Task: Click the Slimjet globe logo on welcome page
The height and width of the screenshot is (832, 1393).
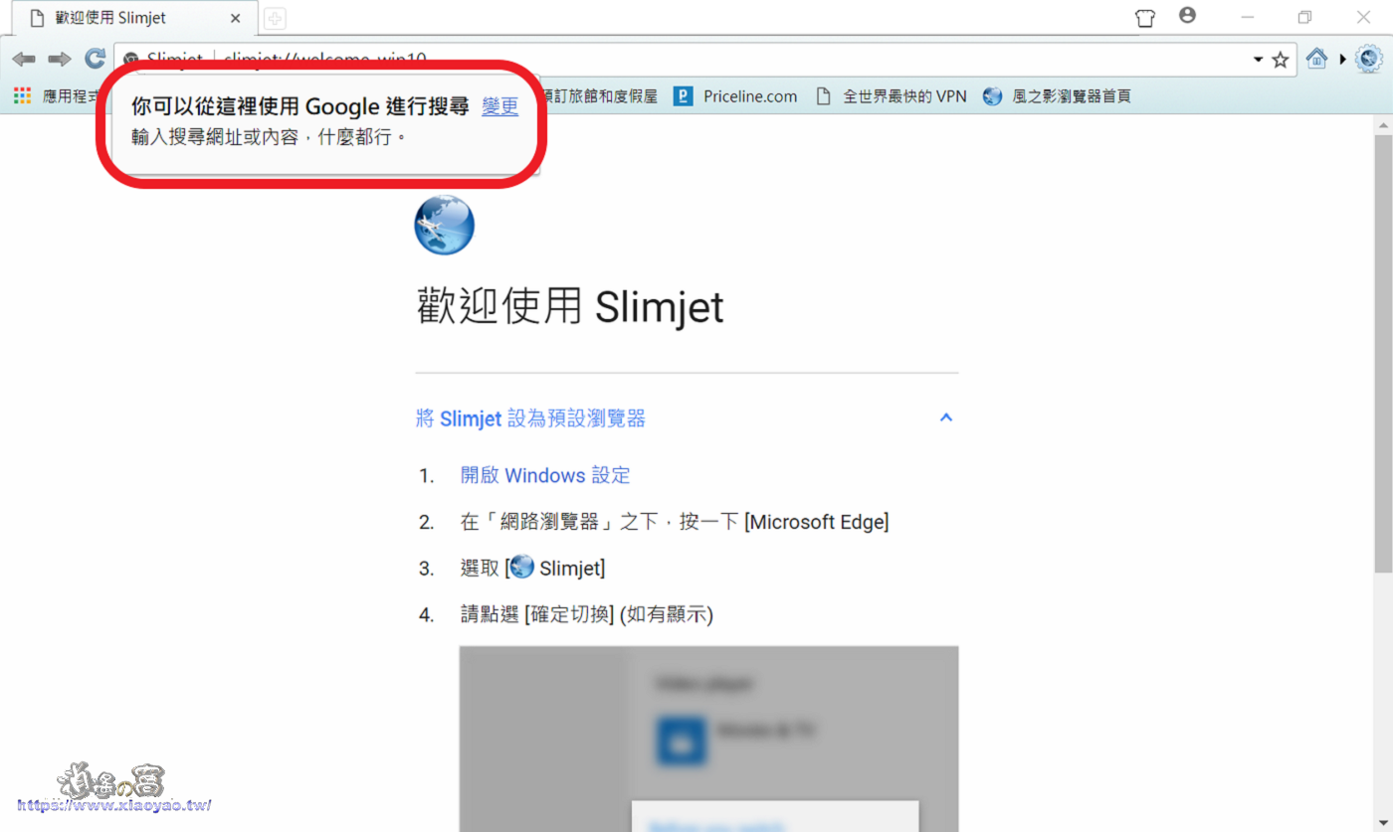Action: click(x=444, y=225)
